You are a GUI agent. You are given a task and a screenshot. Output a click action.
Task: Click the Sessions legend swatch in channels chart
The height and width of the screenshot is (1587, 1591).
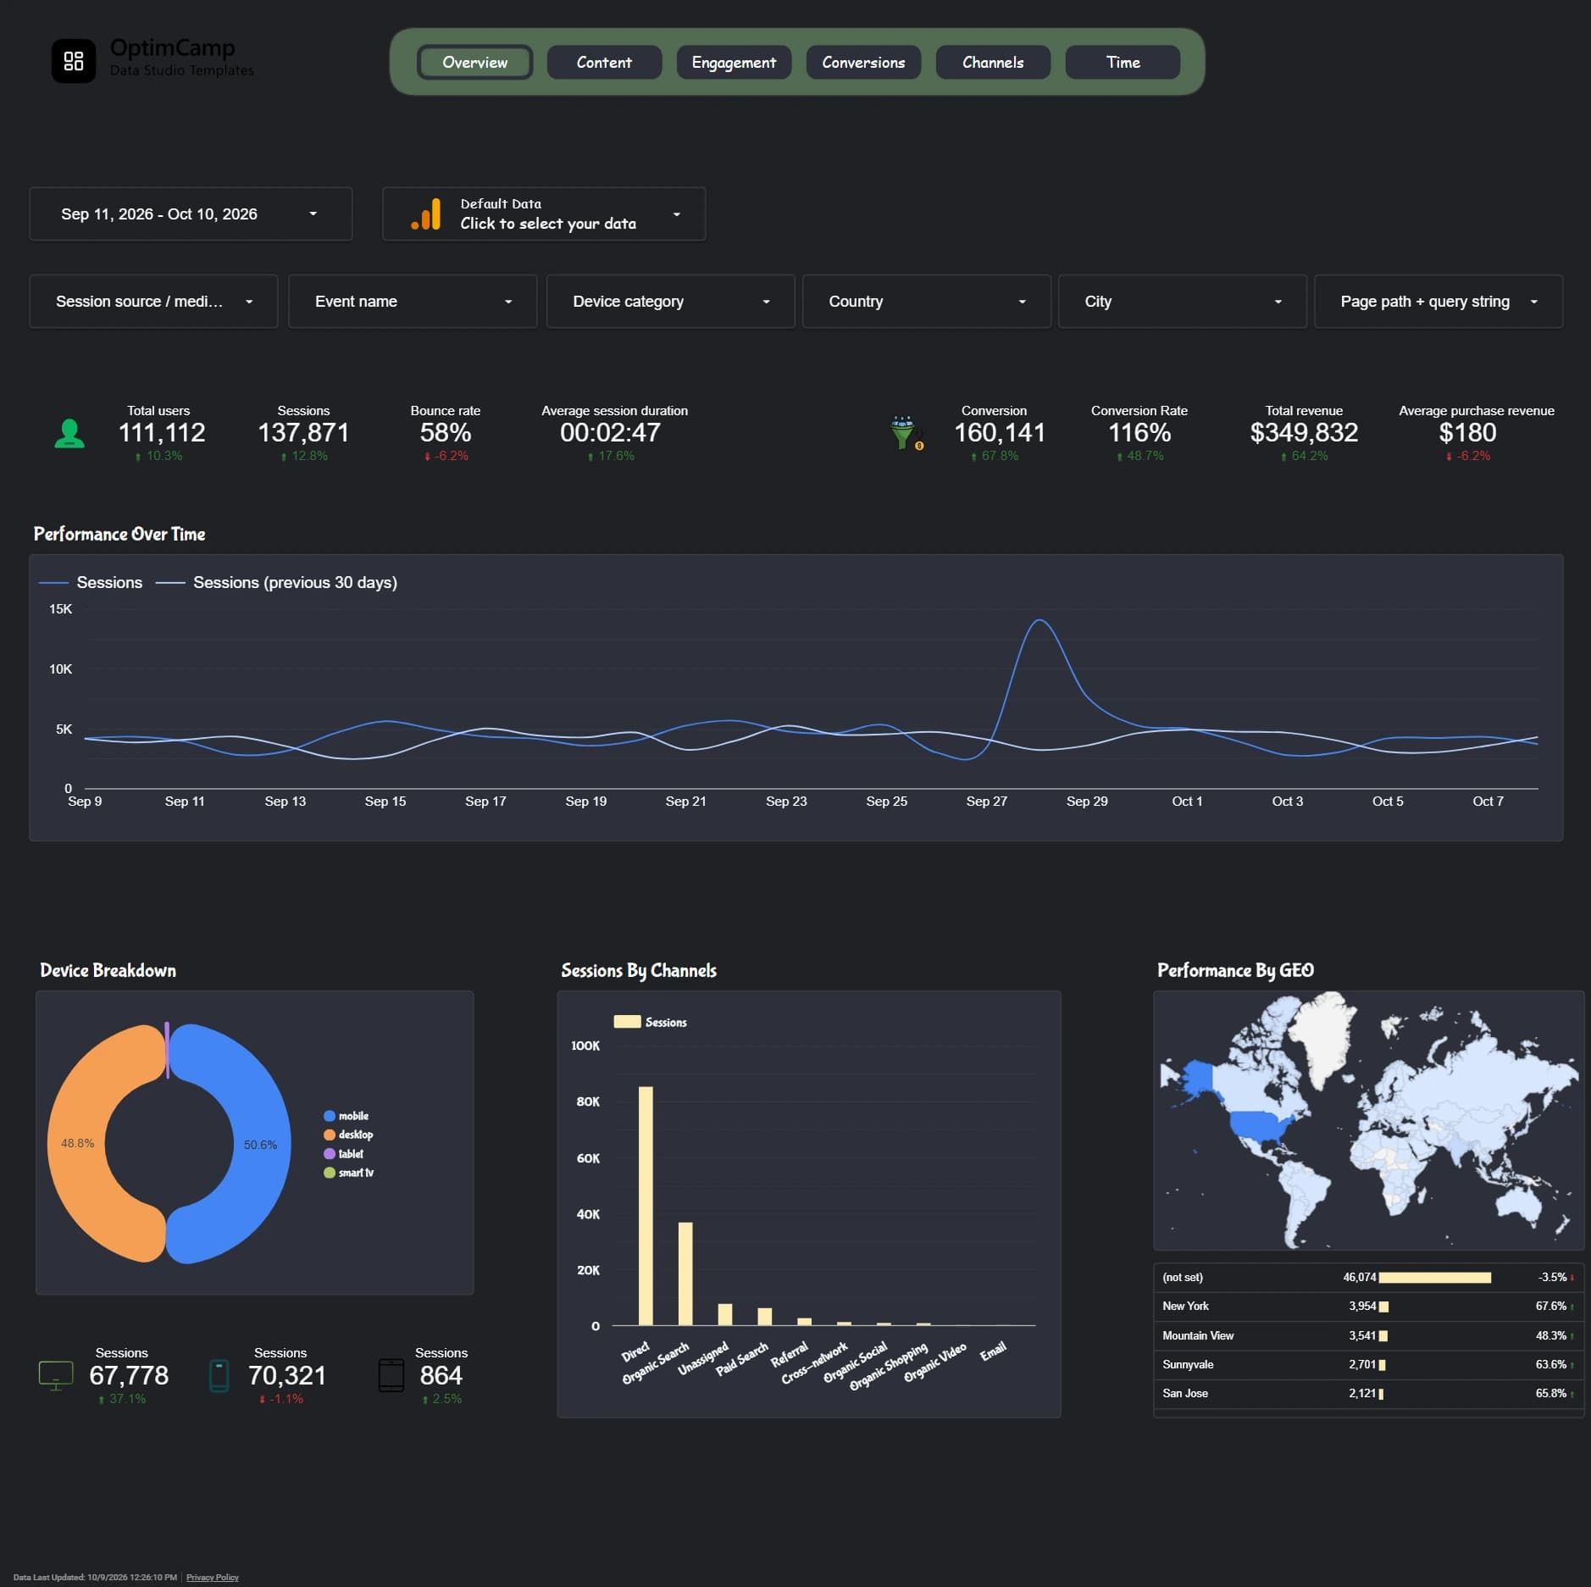click(x=627, y=1022)
